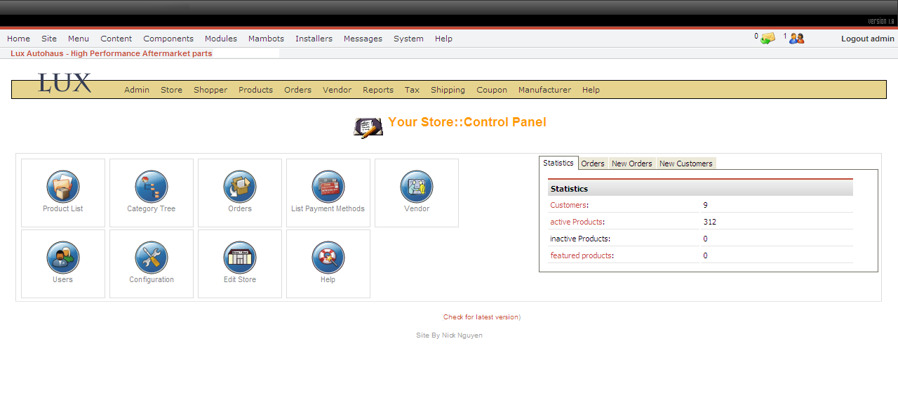Switch to the New Orders tab

(x=631, y=164)
